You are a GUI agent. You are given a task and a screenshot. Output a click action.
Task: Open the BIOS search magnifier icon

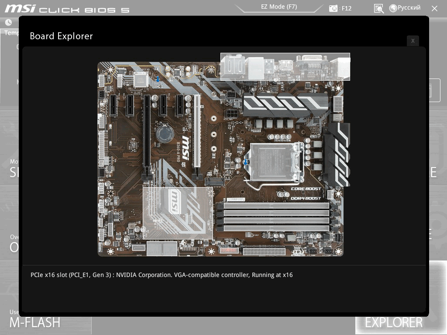tap(378, 9)
